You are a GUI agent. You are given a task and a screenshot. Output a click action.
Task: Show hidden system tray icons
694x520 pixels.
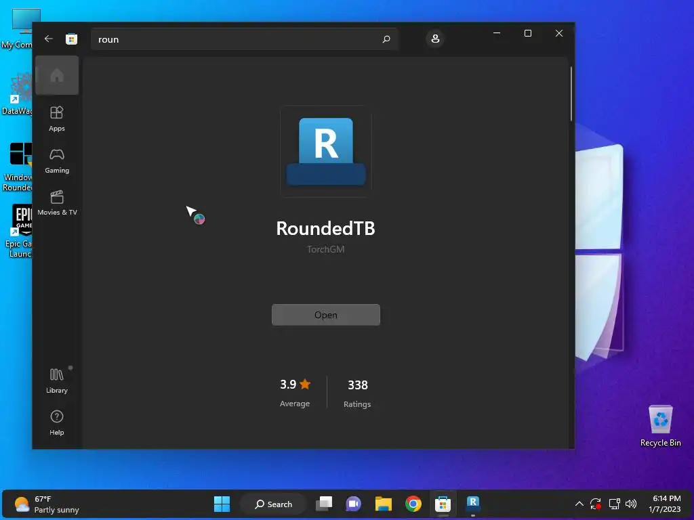click(x=579, y=504)
